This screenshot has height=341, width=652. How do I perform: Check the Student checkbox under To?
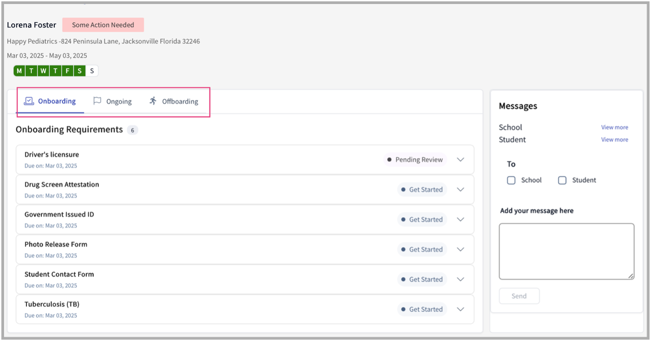pos(562,180)
